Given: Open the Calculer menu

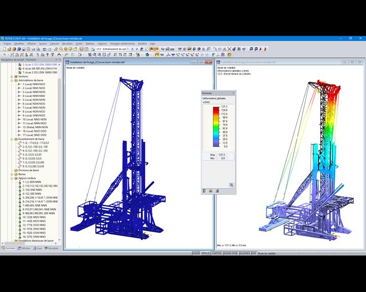Looking at the screenshot, I should click(54, 44).
